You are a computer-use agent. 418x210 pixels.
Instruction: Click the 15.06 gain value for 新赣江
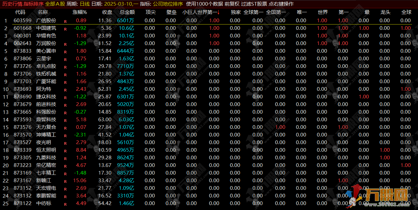[x=80, y=181]
